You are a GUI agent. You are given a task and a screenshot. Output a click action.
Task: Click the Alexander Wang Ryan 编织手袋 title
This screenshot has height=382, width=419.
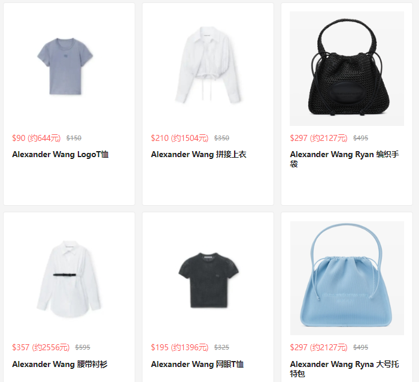344,159
